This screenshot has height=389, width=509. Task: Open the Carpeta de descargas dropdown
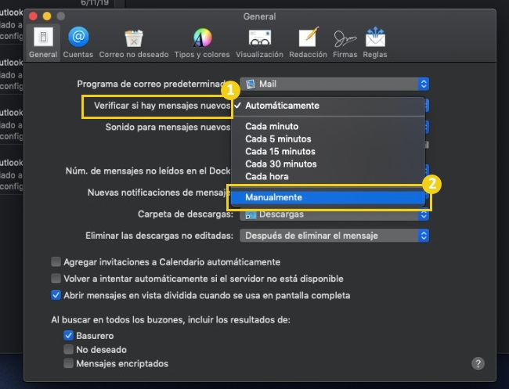(334, 214)
